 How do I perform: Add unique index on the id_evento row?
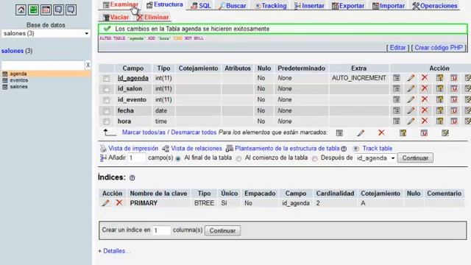tap(454, 99)
